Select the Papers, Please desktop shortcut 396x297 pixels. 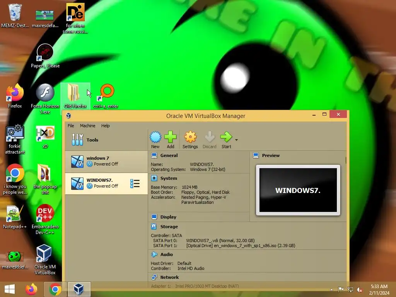click(45, 56)
